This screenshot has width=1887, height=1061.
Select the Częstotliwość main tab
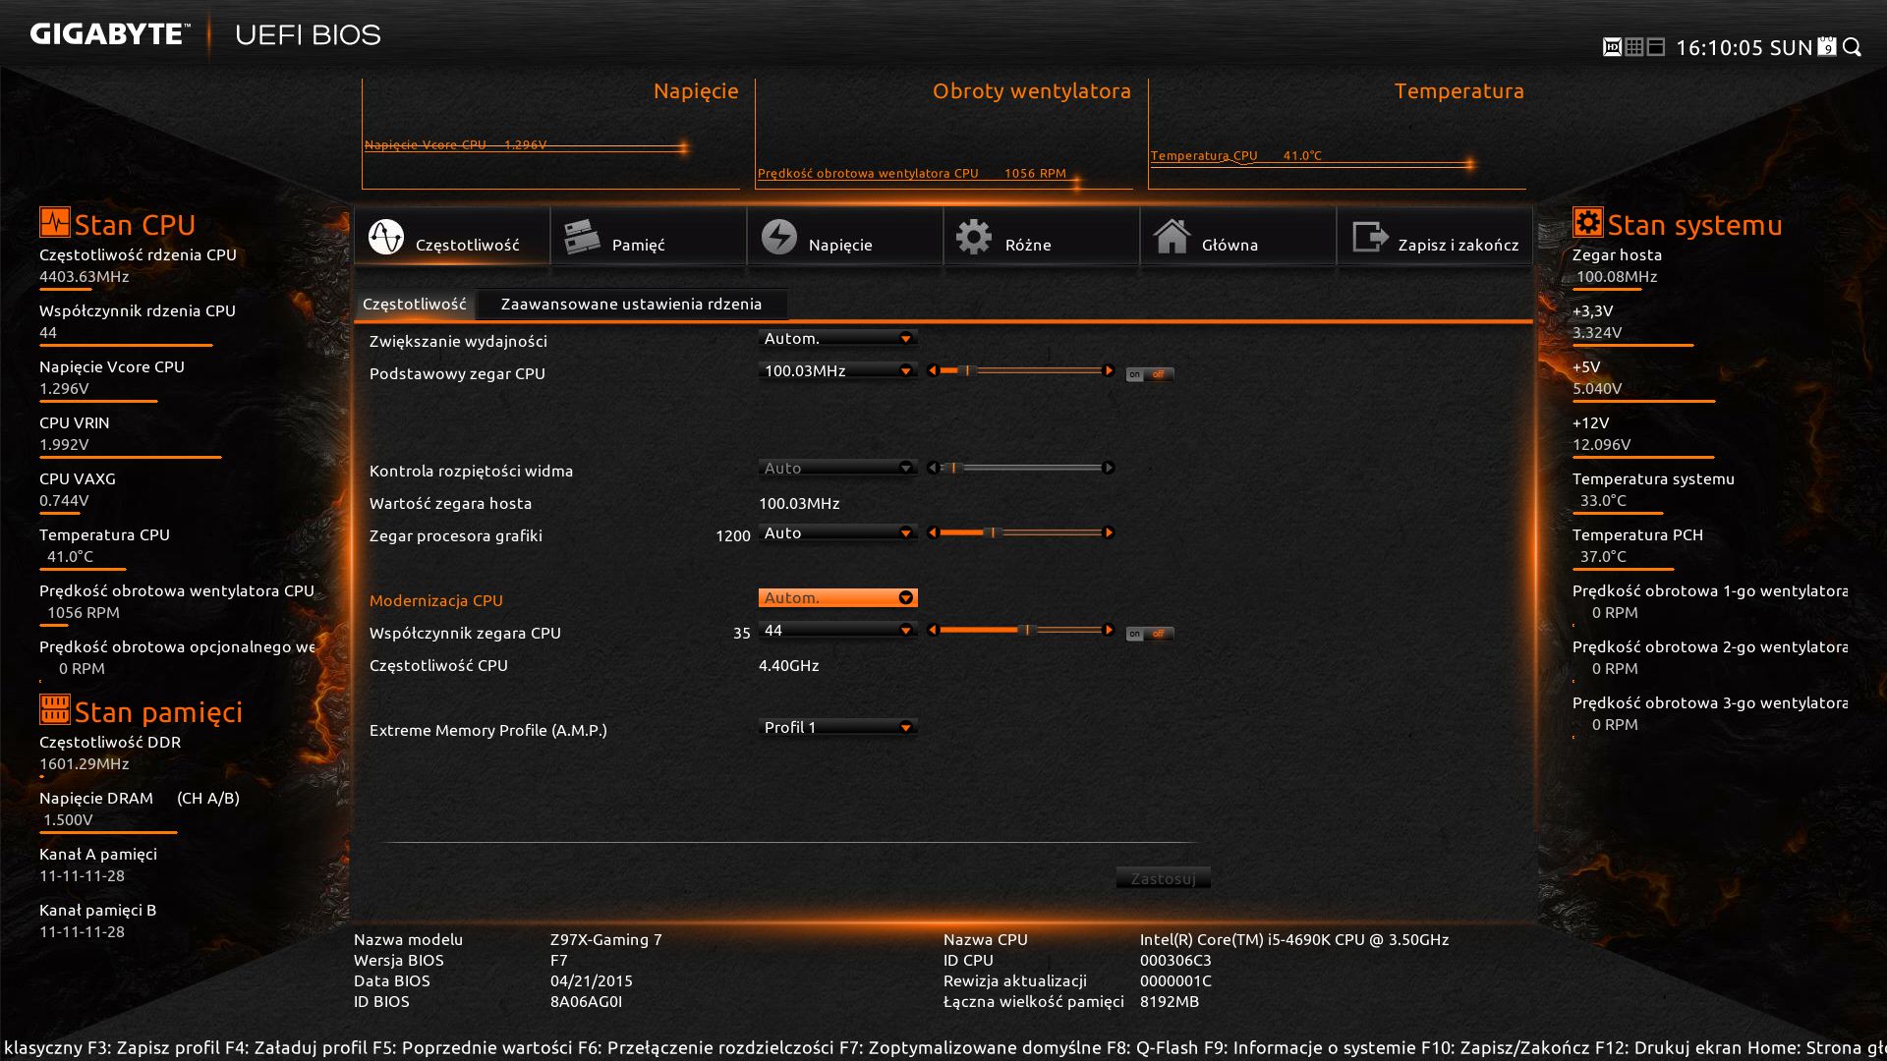[452, 237]
